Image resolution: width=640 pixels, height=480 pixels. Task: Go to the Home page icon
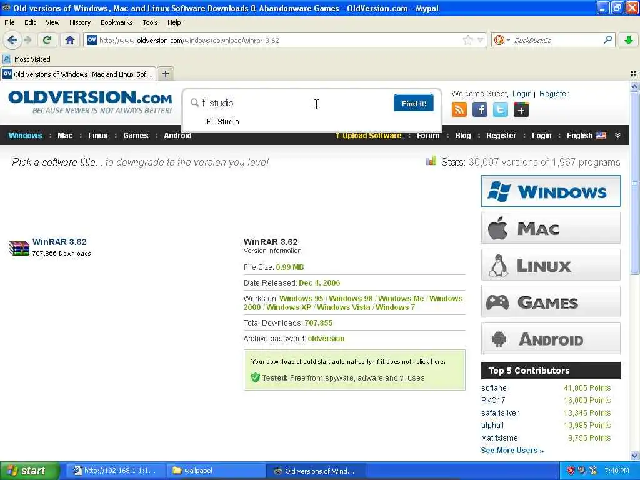70,40
